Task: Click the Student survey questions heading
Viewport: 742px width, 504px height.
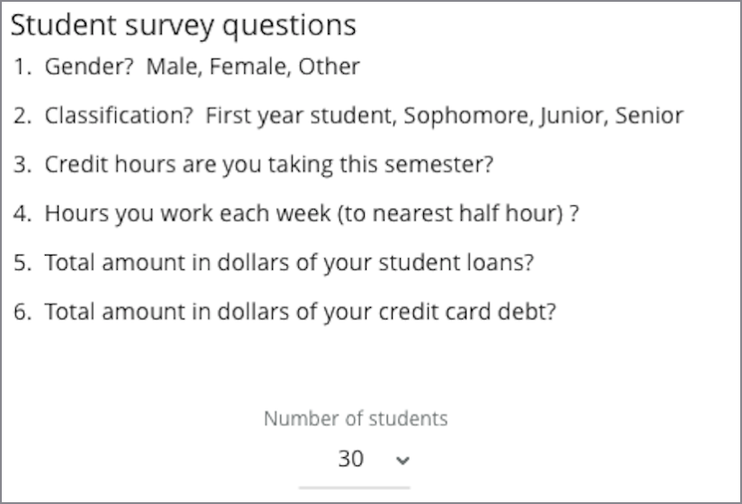Action: click(x=183, y=25)
